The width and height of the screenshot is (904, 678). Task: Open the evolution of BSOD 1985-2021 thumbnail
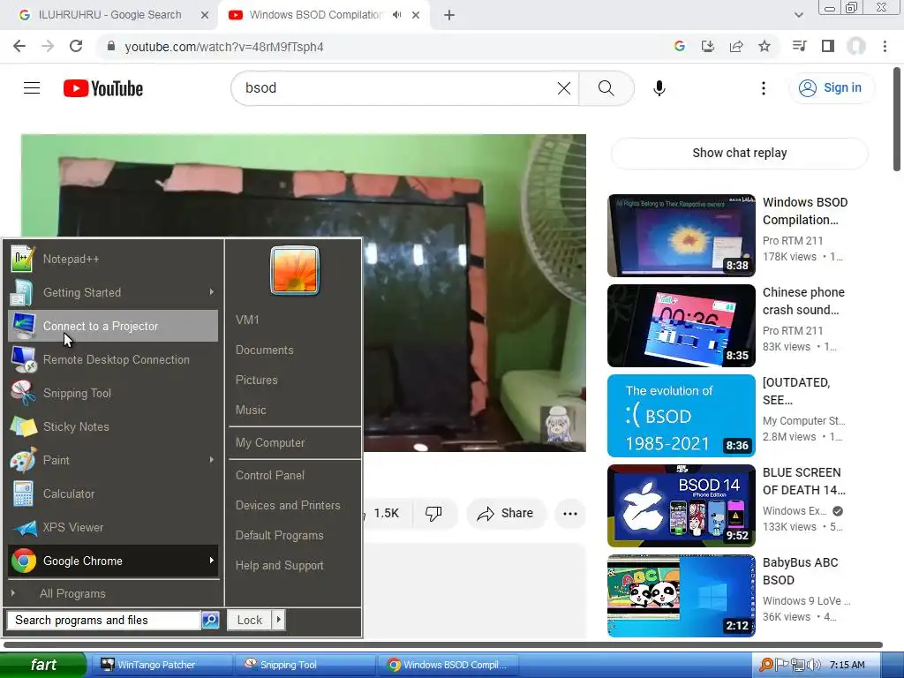681,416
